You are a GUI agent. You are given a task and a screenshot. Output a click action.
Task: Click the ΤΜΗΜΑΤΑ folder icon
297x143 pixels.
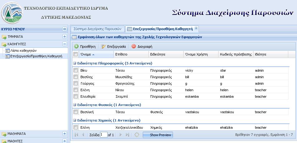point(4,37)
